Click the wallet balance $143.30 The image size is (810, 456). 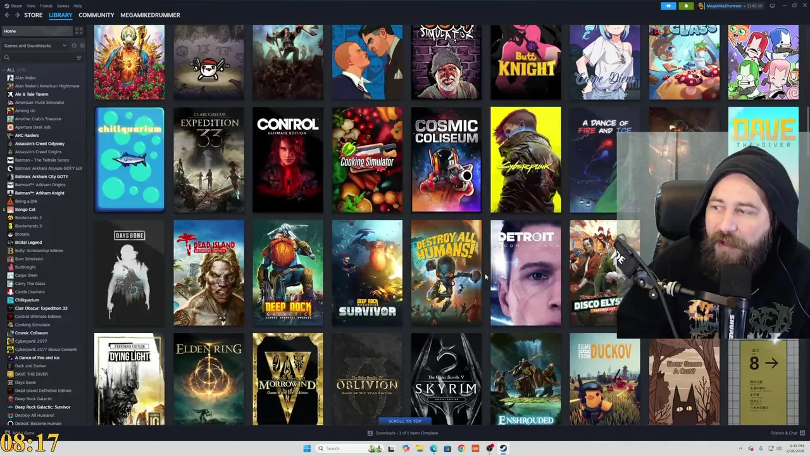click(754, 6)
